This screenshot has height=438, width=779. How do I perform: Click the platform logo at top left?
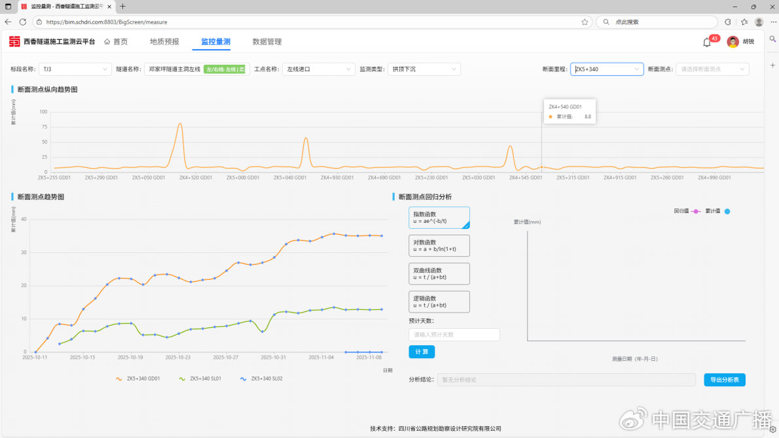tap(14, 42)
